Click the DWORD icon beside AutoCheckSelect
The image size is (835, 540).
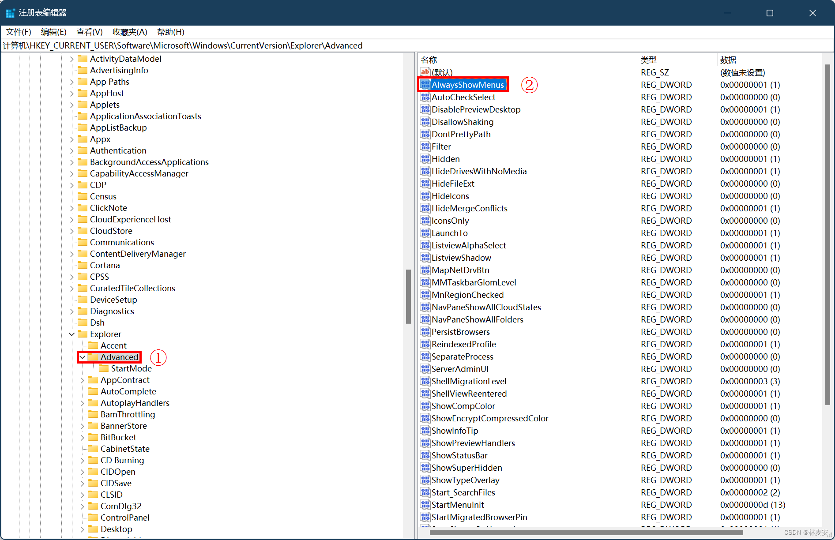[x=425, y=97]
